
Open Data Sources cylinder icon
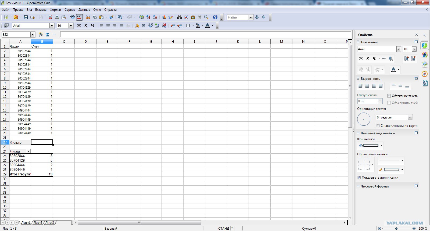point(199,17)
